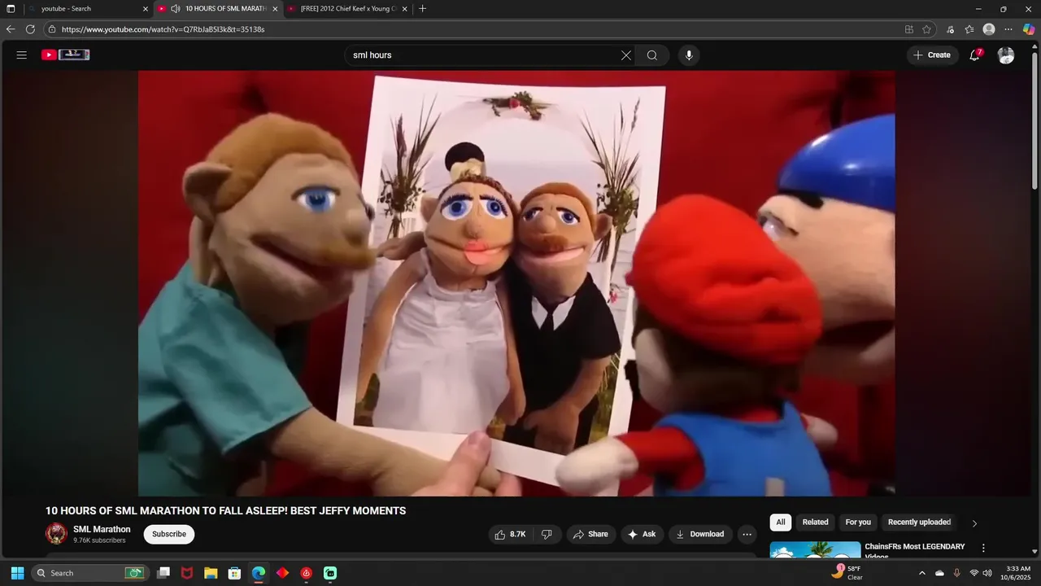
Task: Close the Chief Keef x Young tab
Action: [x=405, y=9]
